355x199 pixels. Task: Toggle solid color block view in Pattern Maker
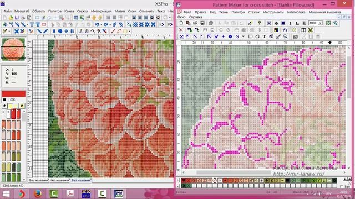pyautogui.click(x=283, y=23)
